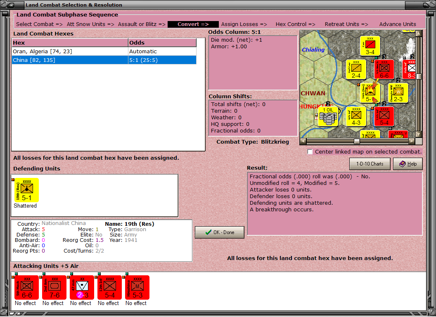Click the red 8-3 infantry counter on map
Viewport: 436px width, 317px height.
point(409,69)
